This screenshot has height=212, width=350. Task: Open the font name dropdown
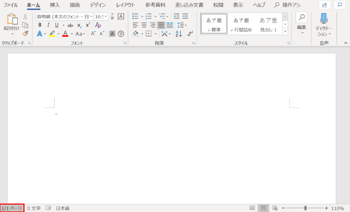(x=91, y=17)
